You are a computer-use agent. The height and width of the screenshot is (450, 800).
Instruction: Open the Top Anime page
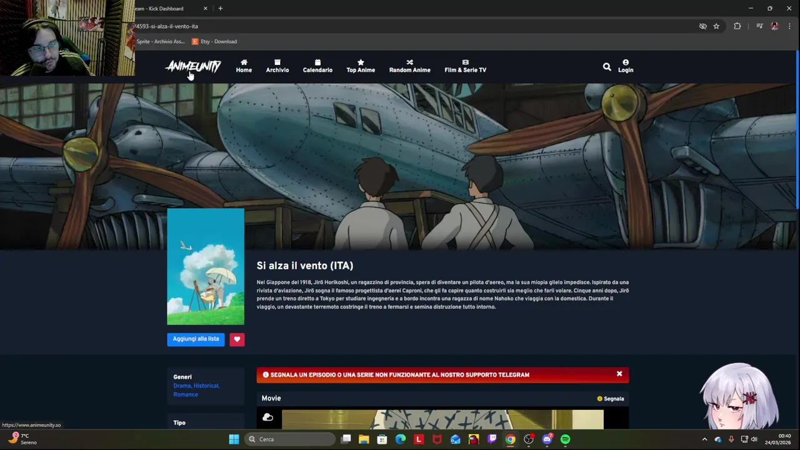(x=361, y=66)
